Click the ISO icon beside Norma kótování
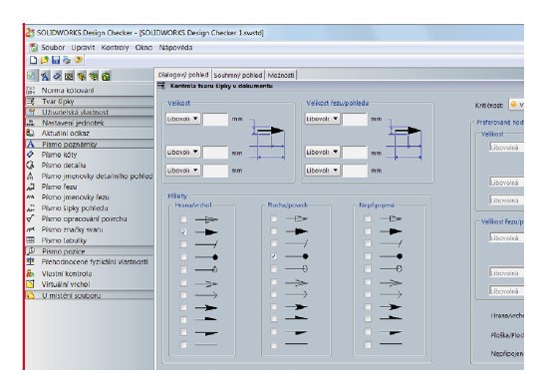 [x=31, y=90]
